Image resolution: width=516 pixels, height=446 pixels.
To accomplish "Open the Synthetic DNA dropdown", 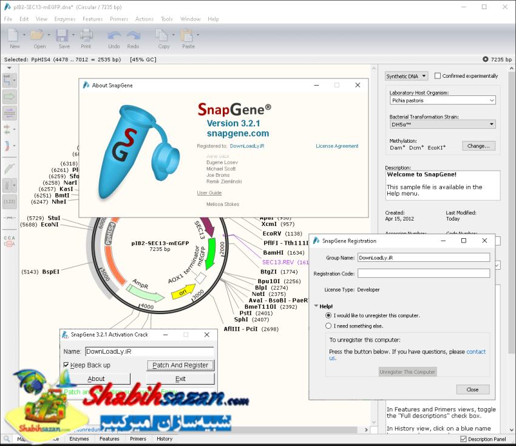I will tap(407, 76).
